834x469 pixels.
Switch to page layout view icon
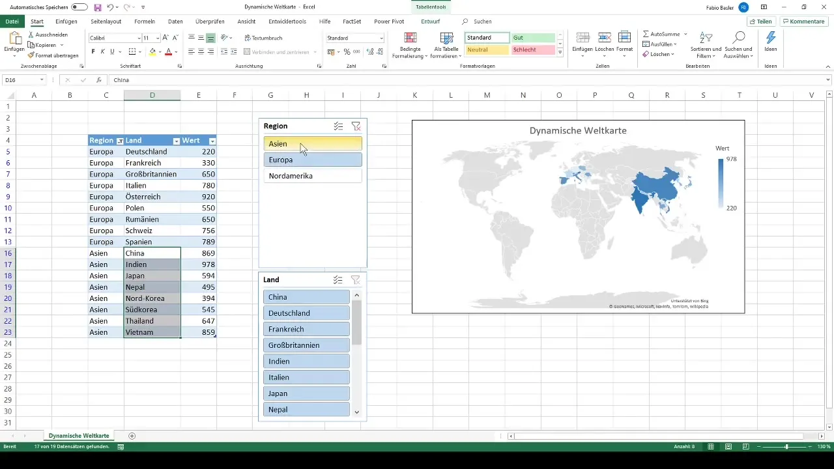pos(728,447)
